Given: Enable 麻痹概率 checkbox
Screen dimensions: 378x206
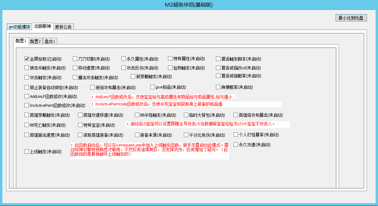Looking at the screenshot, I should 218,87.
